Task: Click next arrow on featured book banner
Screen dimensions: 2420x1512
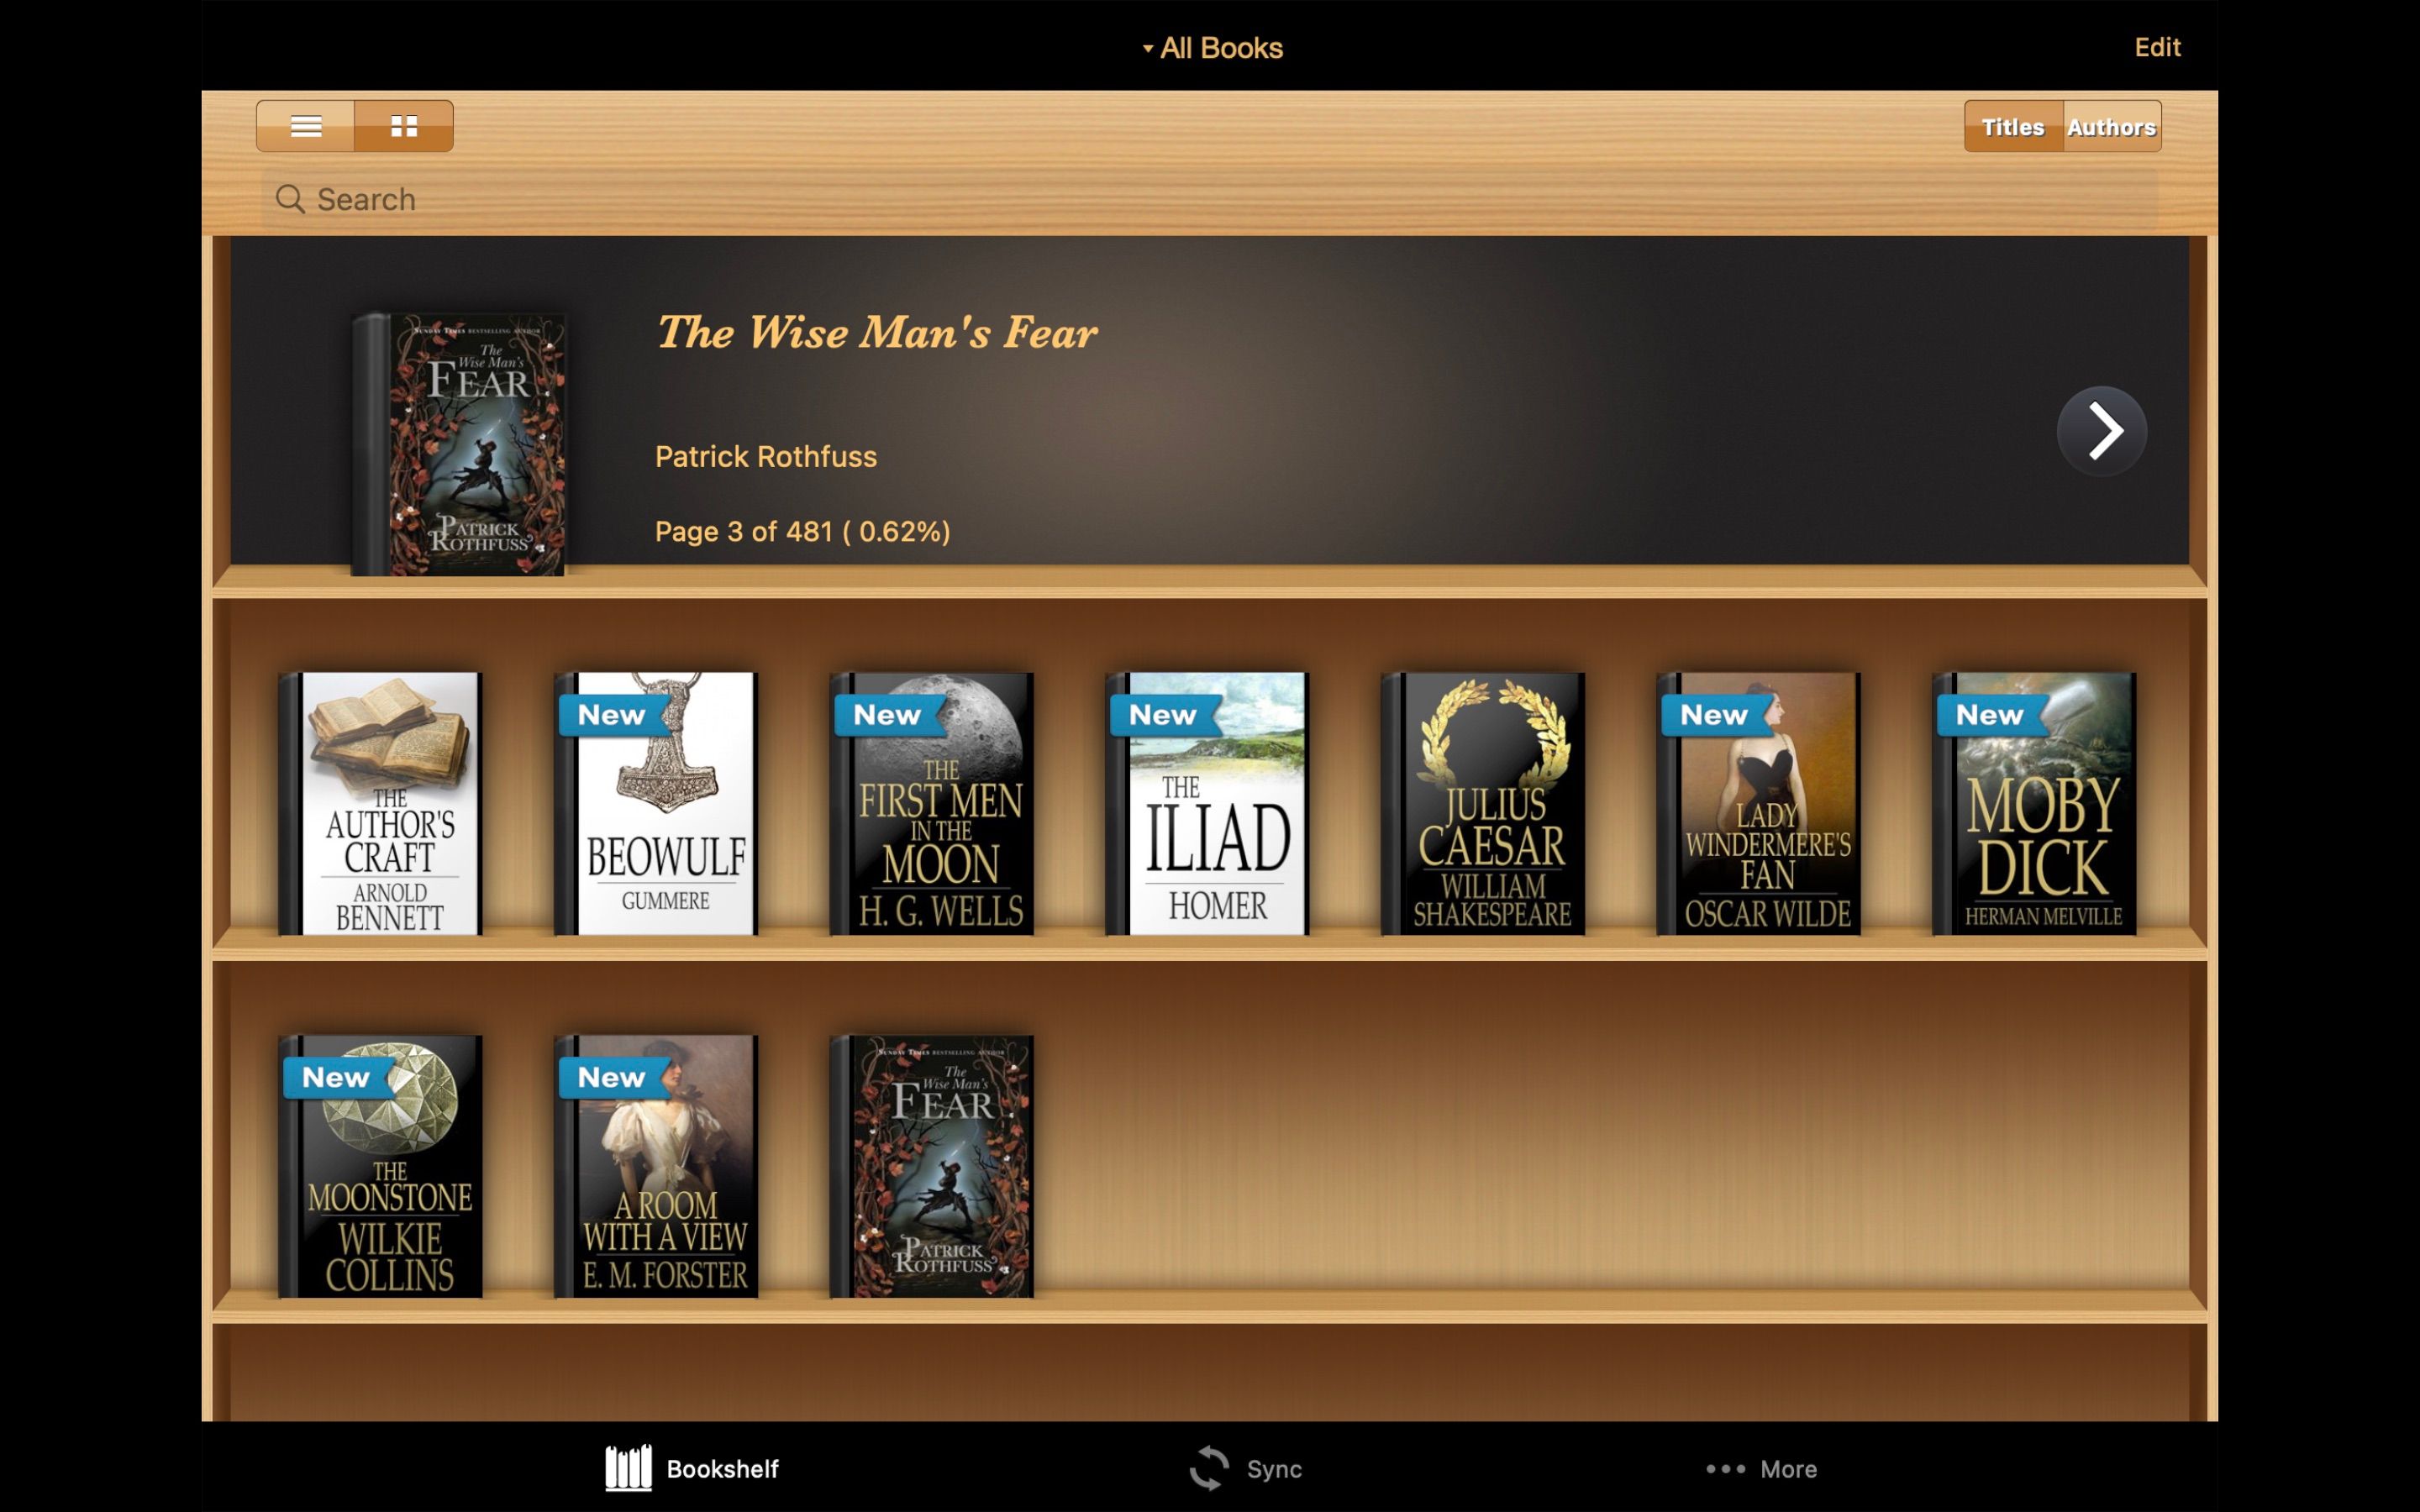Action: pos(2101,431)
